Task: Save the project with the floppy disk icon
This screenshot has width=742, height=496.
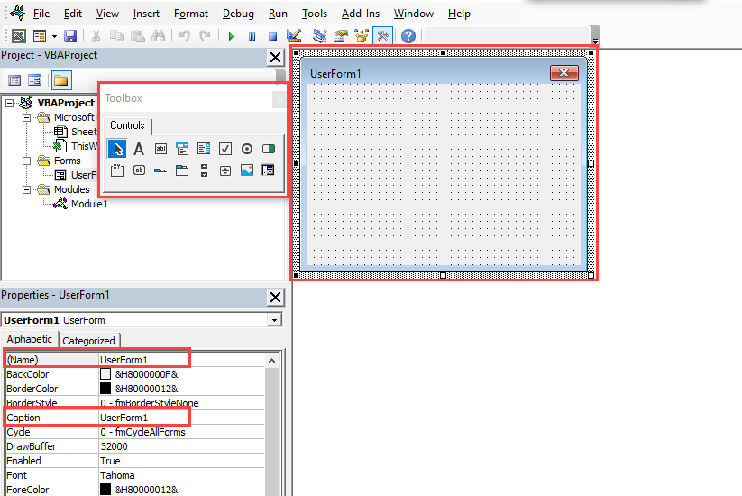Action: [69, 36]
